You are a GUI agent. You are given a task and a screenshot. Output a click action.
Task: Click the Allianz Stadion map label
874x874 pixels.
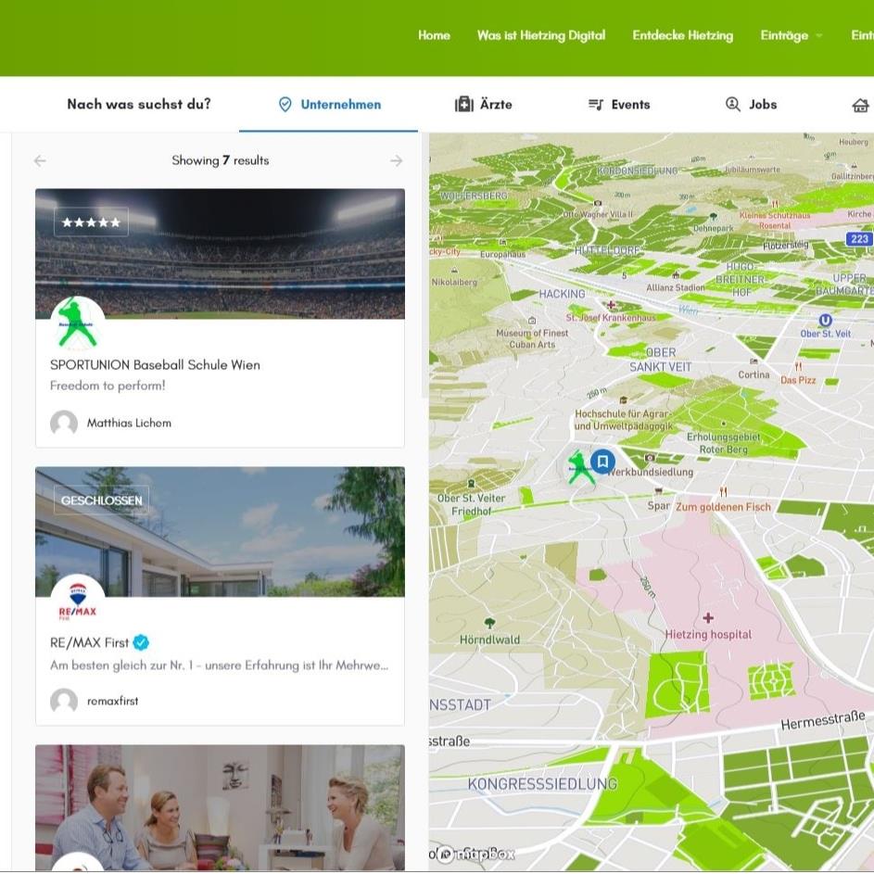(676, 287)
